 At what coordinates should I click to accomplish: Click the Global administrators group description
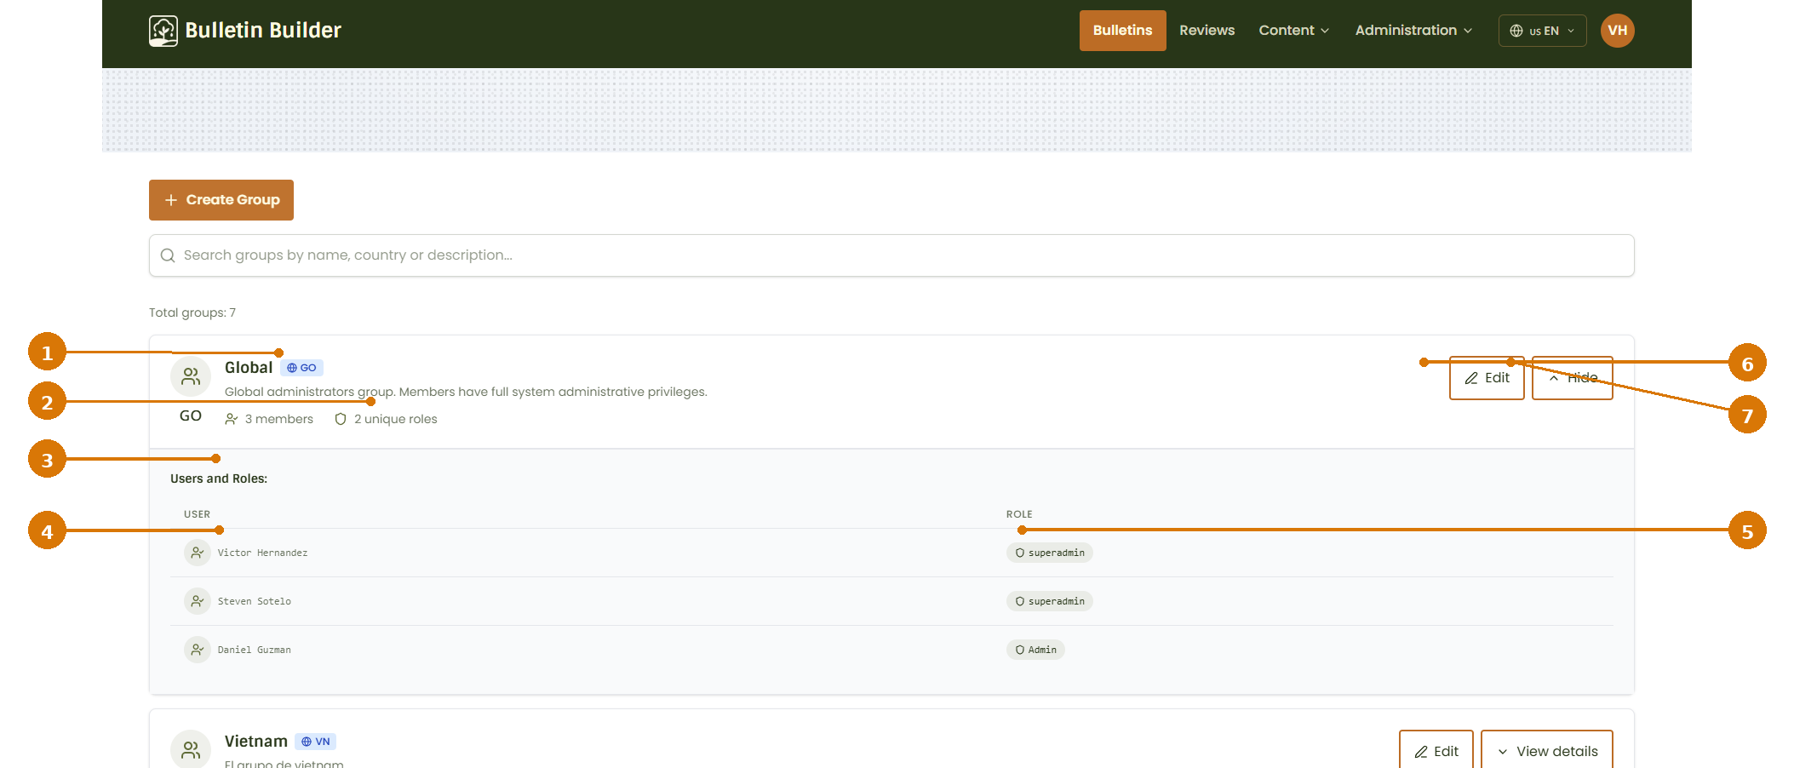[466, 392]
